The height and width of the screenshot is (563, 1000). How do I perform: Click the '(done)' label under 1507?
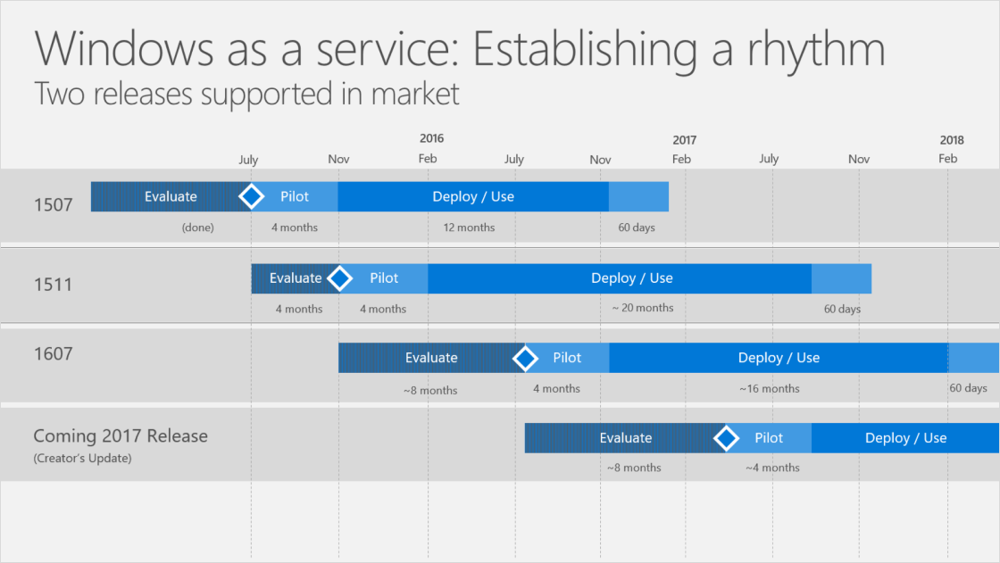[197, 228]
